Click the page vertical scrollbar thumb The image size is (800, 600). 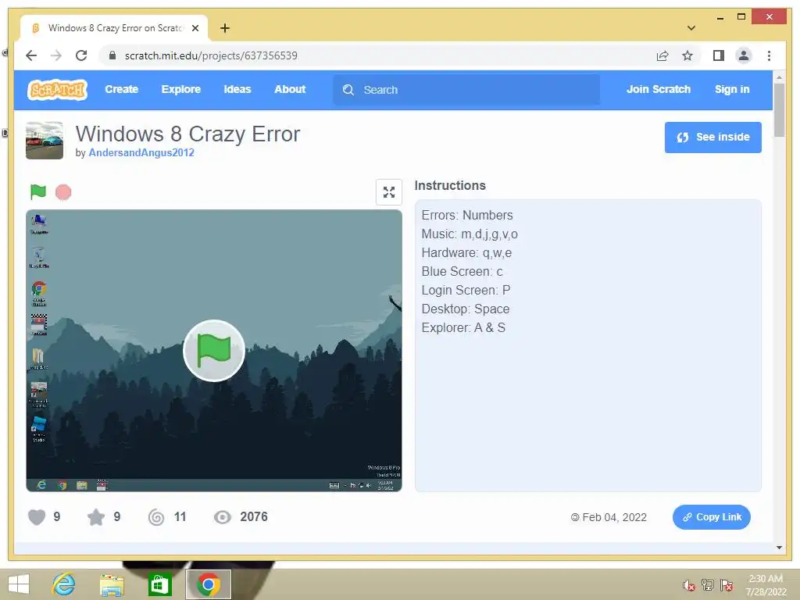pos(779,109)
